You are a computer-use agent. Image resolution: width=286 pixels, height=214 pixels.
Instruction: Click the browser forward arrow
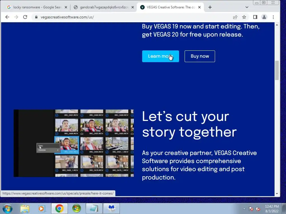coord(16,17)
